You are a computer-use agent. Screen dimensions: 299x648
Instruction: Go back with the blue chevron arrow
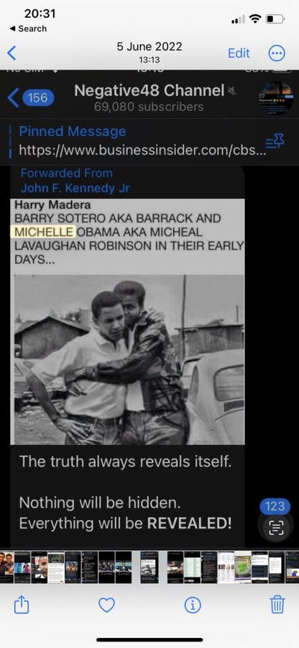11,53
